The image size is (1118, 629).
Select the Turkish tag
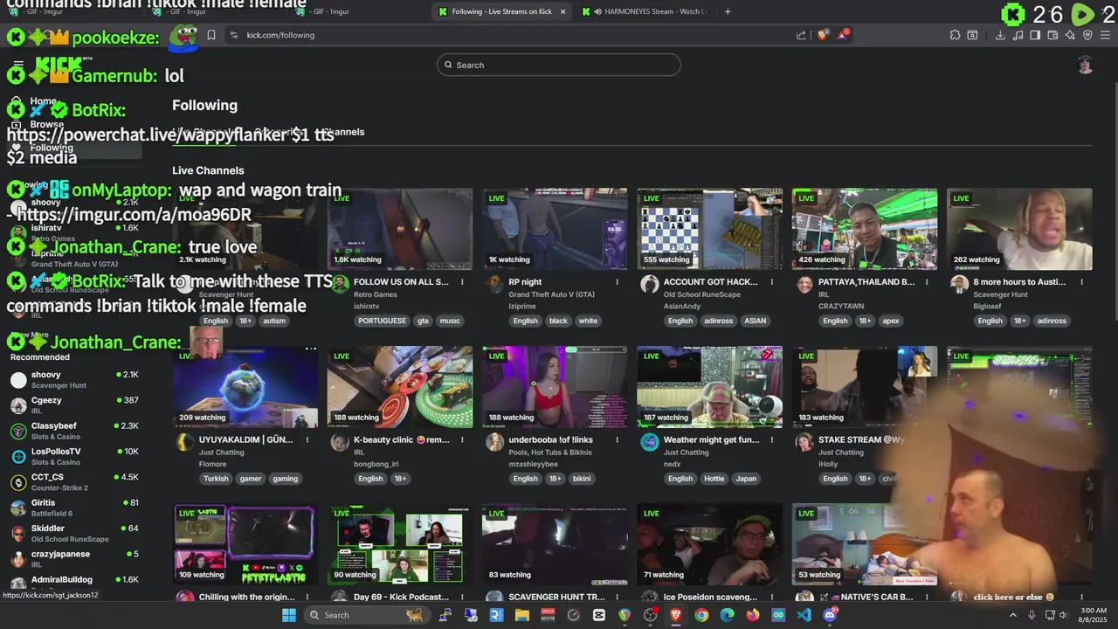point(216,479)
